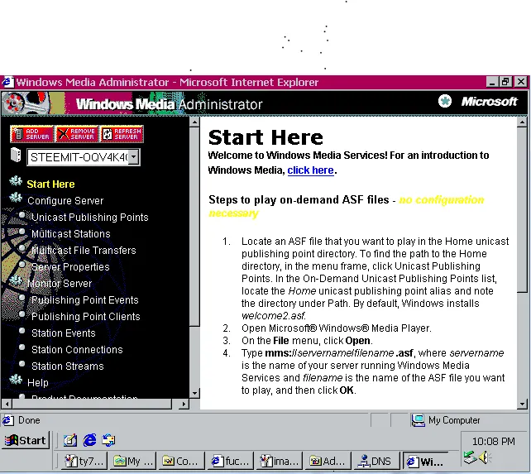Click the snowflake icon beside Start Here
The image size is (531, 474).
coord(16,181)
